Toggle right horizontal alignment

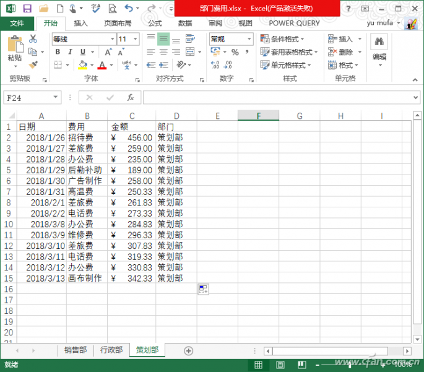click(176, 52)
